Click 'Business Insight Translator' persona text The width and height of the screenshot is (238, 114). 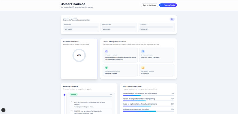150,57
